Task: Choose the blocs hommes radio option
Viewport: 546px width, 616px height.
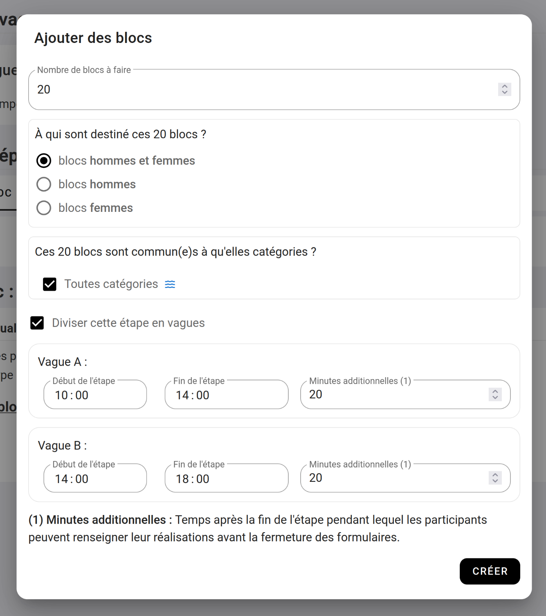Action: click(44, 184)
